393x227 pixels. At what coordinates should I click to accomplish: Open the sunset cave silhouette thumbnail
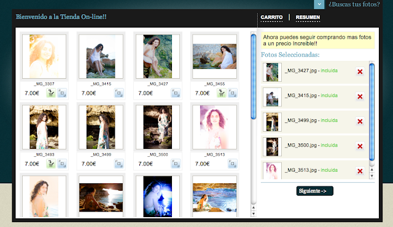(101, 196)
